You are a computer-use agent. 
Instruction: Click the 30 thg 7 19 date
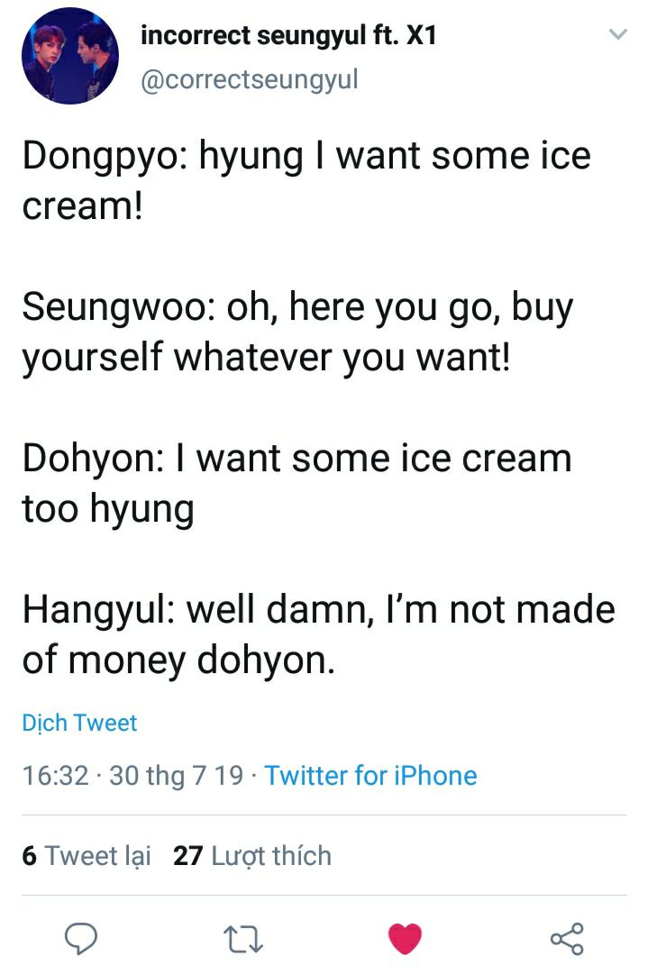click(x=177, y=775)
